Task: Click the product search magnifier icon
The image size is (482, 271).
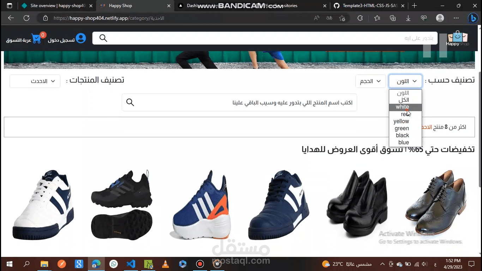Action: 130,102
